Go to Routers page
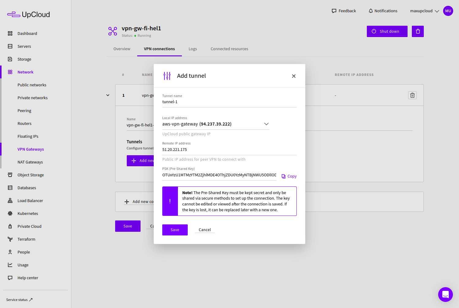Viewport: 459px width, 308px height. coord(24,123)
